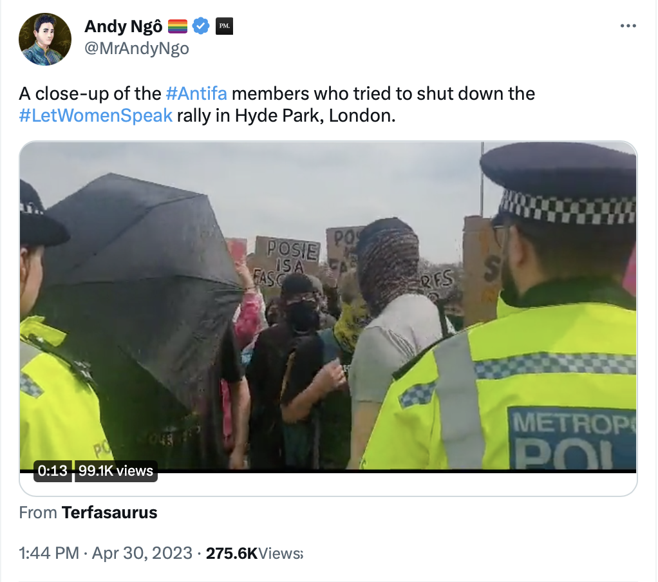The image size is (658, 582).
Task: Click the 0:13 video duration label
Action: tap(52, 471)
